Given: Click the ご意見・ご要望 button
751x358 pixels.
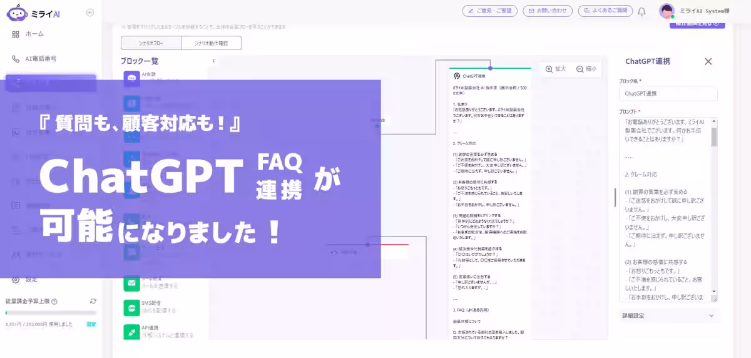Looking at the screenshot, I should pyautogui.click(x=490, y=11).
